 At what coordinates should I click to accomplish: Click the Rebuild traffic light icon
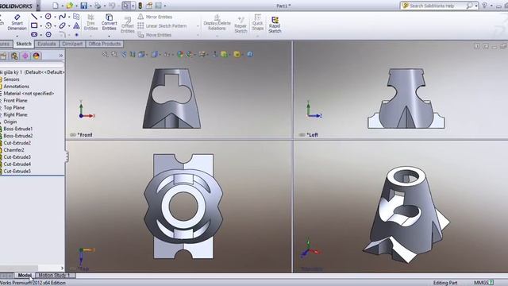click(140, 6)
